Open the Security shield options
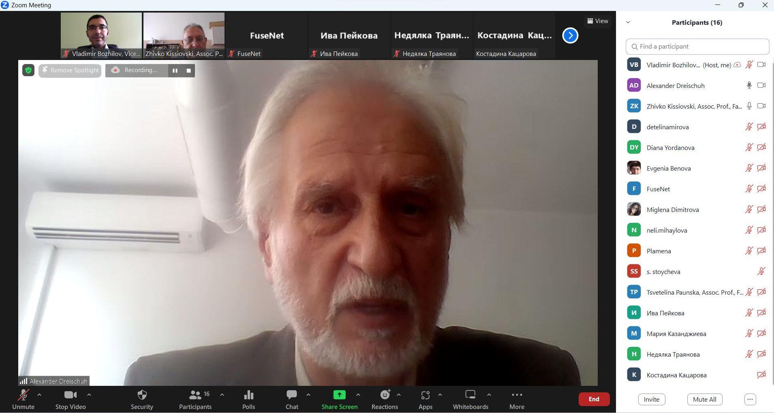Viewport: 774px width, 413px height. [x=142, y=399]
